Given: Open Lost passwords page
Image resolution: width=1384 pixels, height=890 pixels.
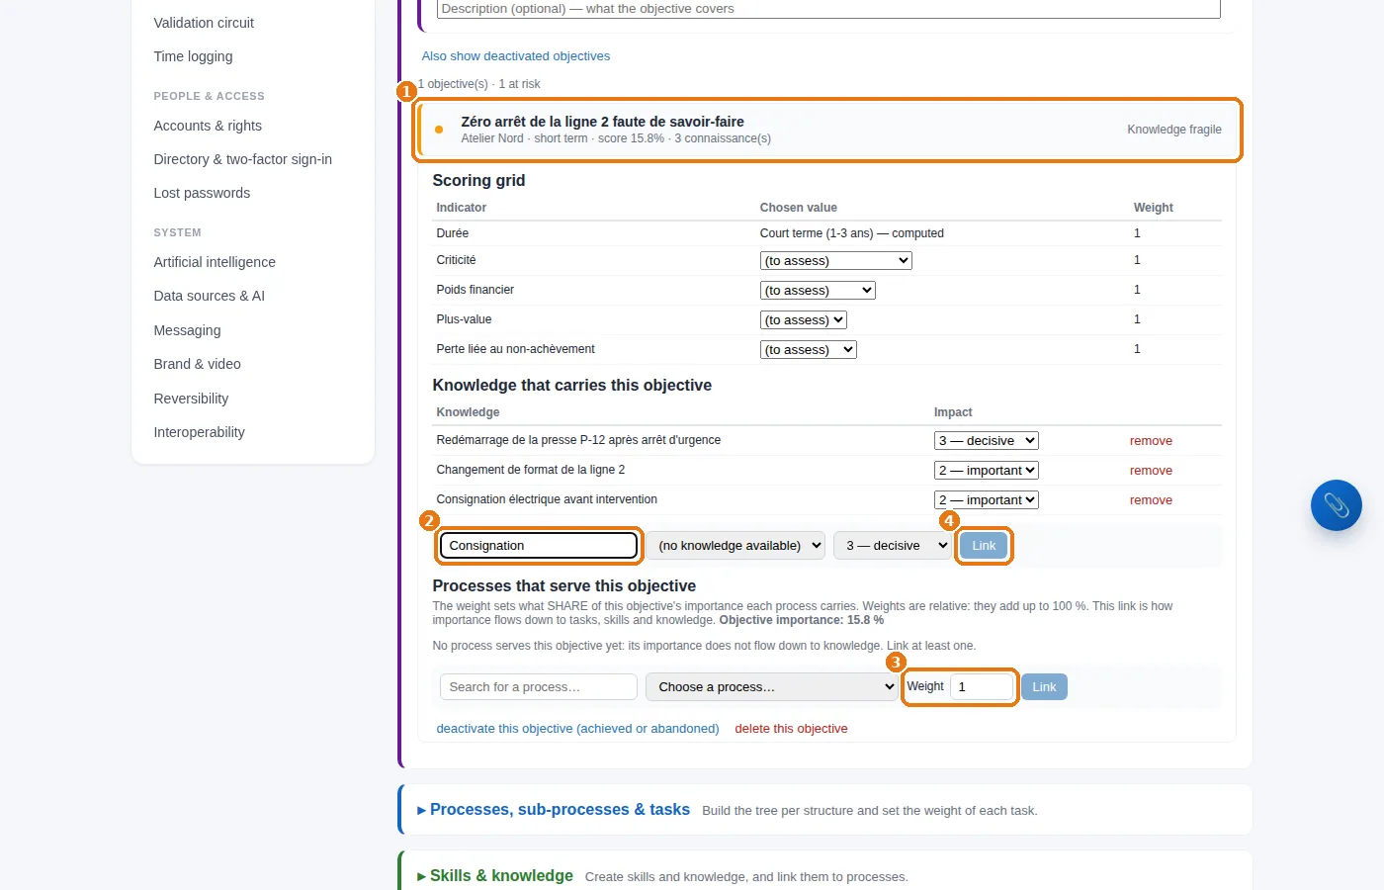Looking at the screenshot, I should coord(202,193).
